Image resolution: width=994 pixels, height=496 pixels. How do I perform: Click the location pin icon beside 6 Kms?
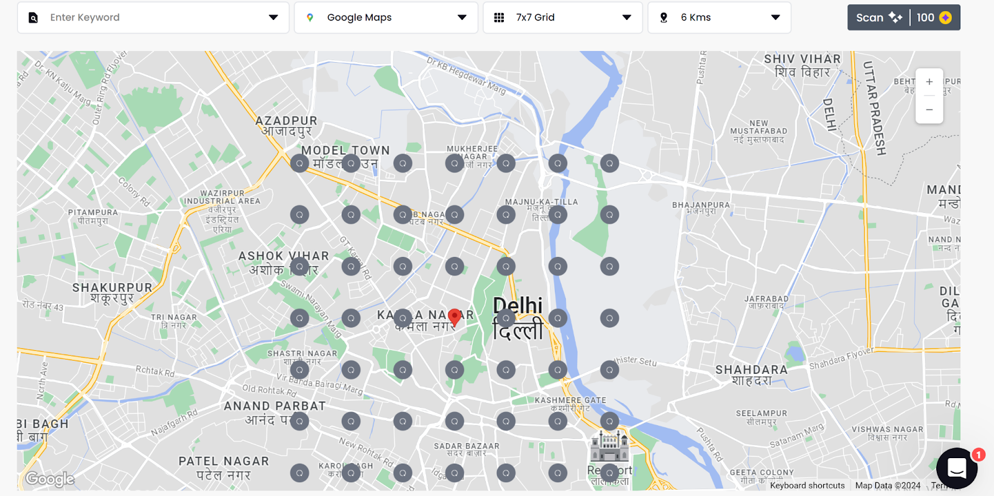pos(663,17)
